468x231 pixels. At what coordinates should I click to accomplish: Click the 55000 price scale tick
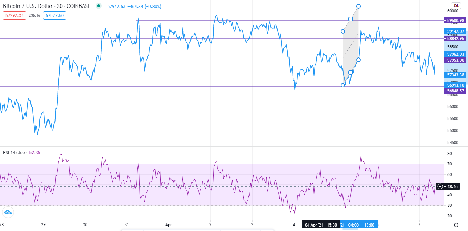[x=453, y=130]
